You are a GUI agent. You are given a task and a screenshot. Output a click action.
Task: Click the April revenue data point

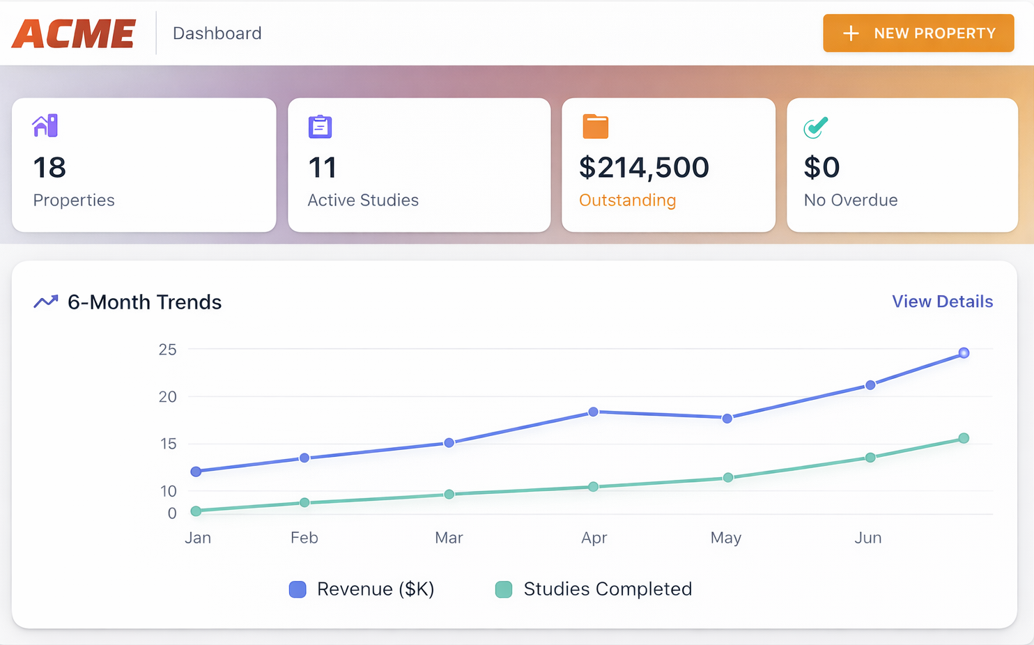[x=594, y=410]
